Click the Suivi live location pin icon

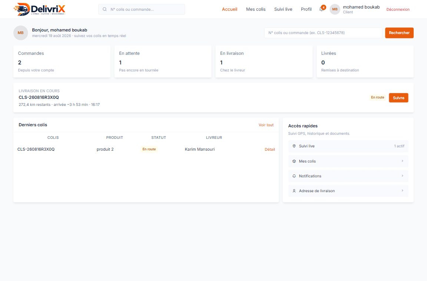294,146
